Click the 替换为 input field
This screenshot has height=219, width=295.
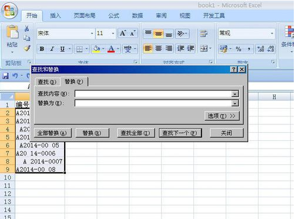(x=153, y=103)
